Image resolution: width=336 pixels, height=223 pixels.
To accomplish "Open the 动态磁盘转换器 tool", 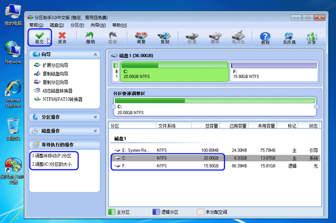I will [x=57, y=91].
